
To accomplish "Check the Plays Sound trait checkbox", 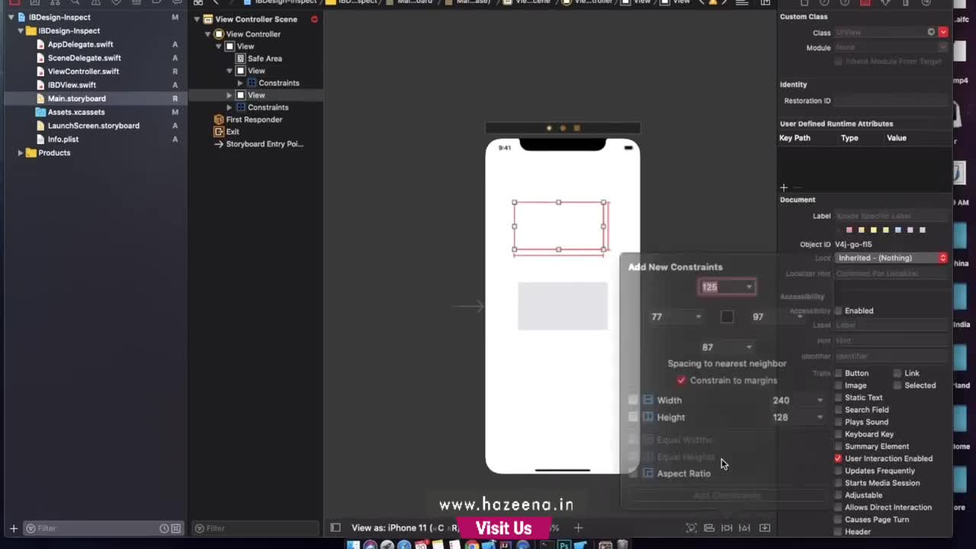I will click(x=838, y=422).
